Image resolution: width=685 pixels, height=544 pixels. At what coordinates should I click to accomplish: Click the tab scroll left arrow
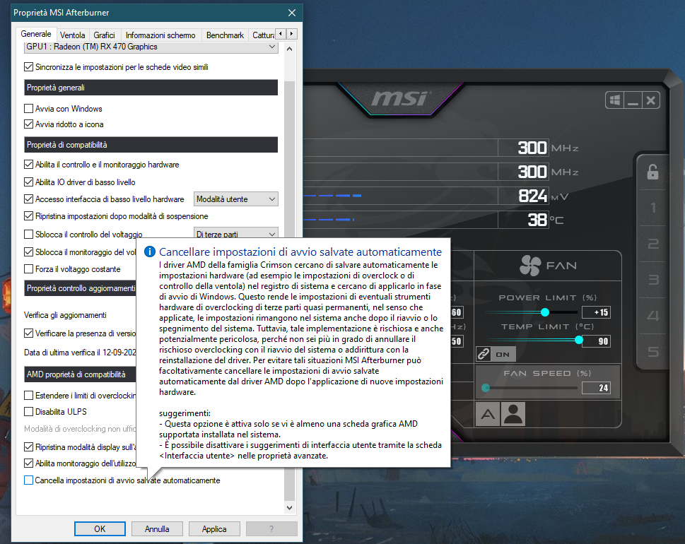(x=281, y=34)
